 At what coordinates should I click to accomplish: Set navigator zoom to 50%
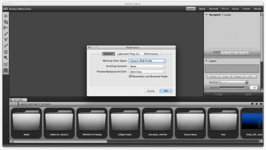pyautogui.click(x=238, y=53)
